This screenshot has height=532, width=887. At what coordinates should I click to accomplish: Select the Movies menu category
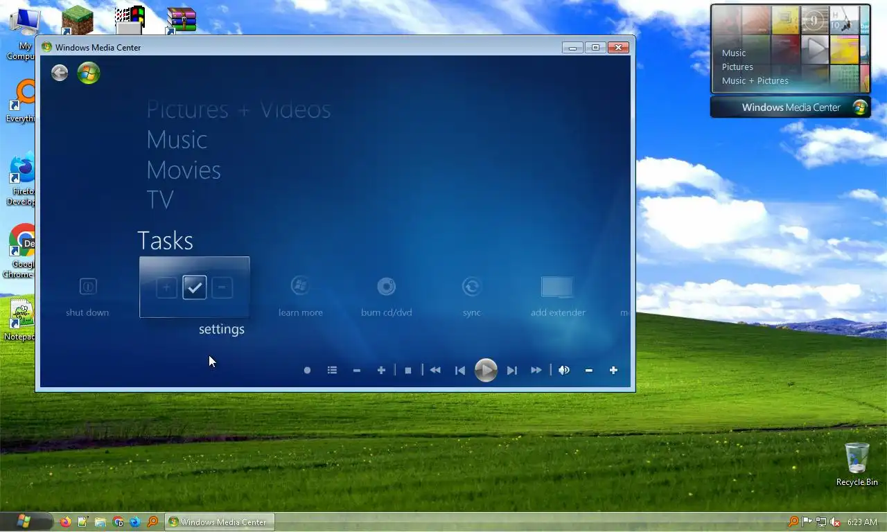(184, 170)
